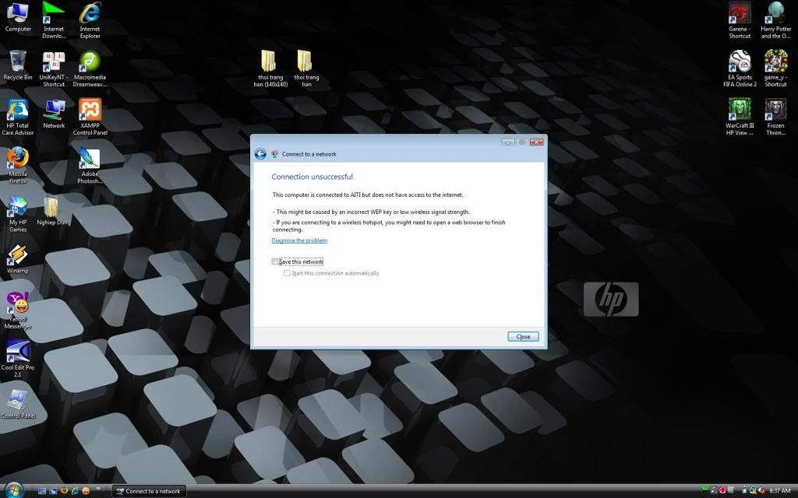The width and height of the screenshot is (798, 498).
Task: Open Macromedia Dreamweaver desktop shortcut
Action: (x=90, y=61)
